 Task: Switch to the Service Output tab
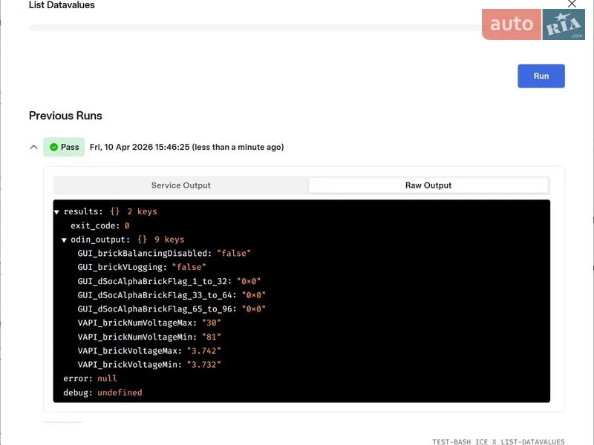pos(181,185)
